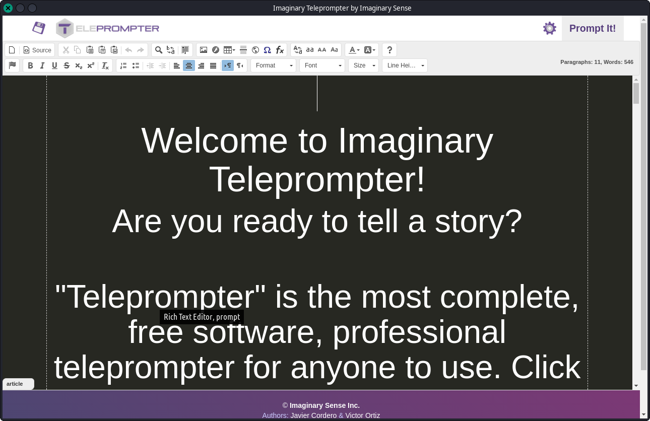Viewport: 650px width, 421px height.
Task: Set text direction right to left
Action: click(240, 65)
